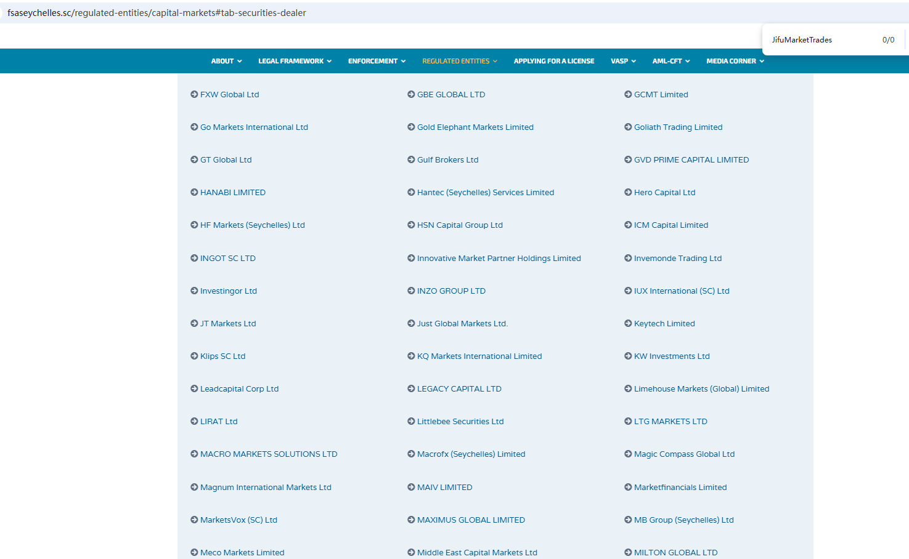The image size is (909, 559).
Task: Click the arrow icon beside Keytech Limited
Action: click(628, 323)
